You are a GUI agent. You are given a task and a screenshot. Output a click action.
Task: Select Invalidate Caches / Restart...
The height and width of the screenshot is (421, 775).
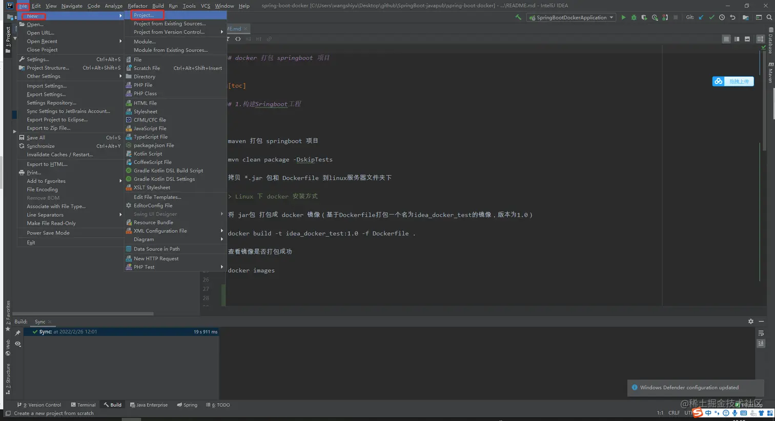pyautogui.click(x=70, y=155)
